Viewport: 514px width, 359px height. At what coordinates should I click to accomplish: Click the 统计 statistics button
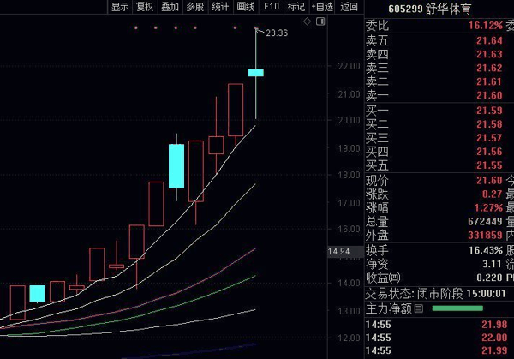point(220,7)
